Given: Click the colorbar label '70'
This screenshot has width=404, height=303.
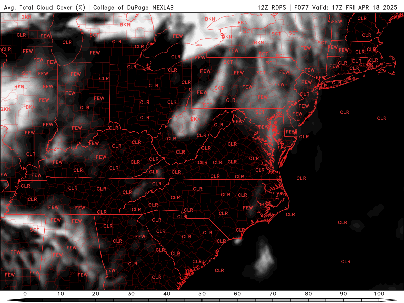Looking at the screenshot, I should 273,294.
